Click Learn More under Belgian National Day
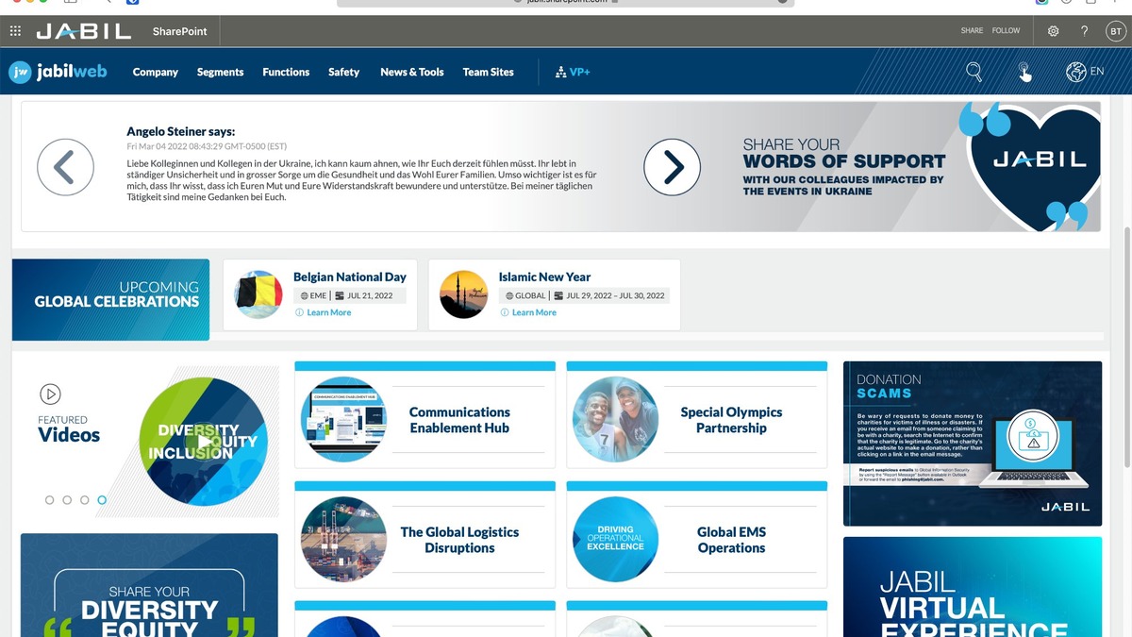The width and height of the screenshot is (1132, 637). click(326, 311)
